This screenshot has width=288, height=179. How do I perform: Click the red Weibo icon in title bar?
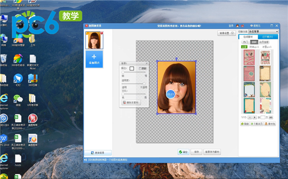point(242,26)
